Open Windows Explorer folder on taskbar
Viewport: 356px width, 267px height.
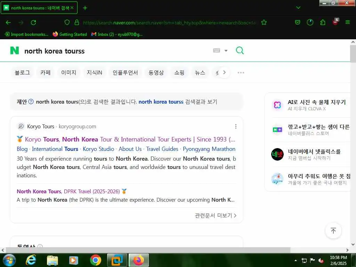pyautogui.click(x=52, y=260)
